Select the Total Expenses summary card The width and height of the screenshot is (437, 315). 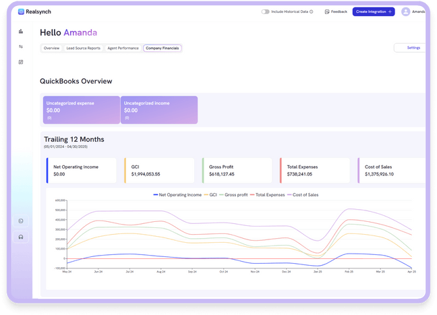315,171
